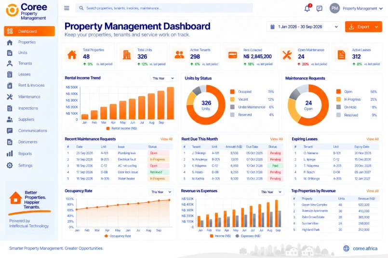Click the Settings gear icon in sidebar
This screenshot has height=258, width=388.
[x=10, y=165]
